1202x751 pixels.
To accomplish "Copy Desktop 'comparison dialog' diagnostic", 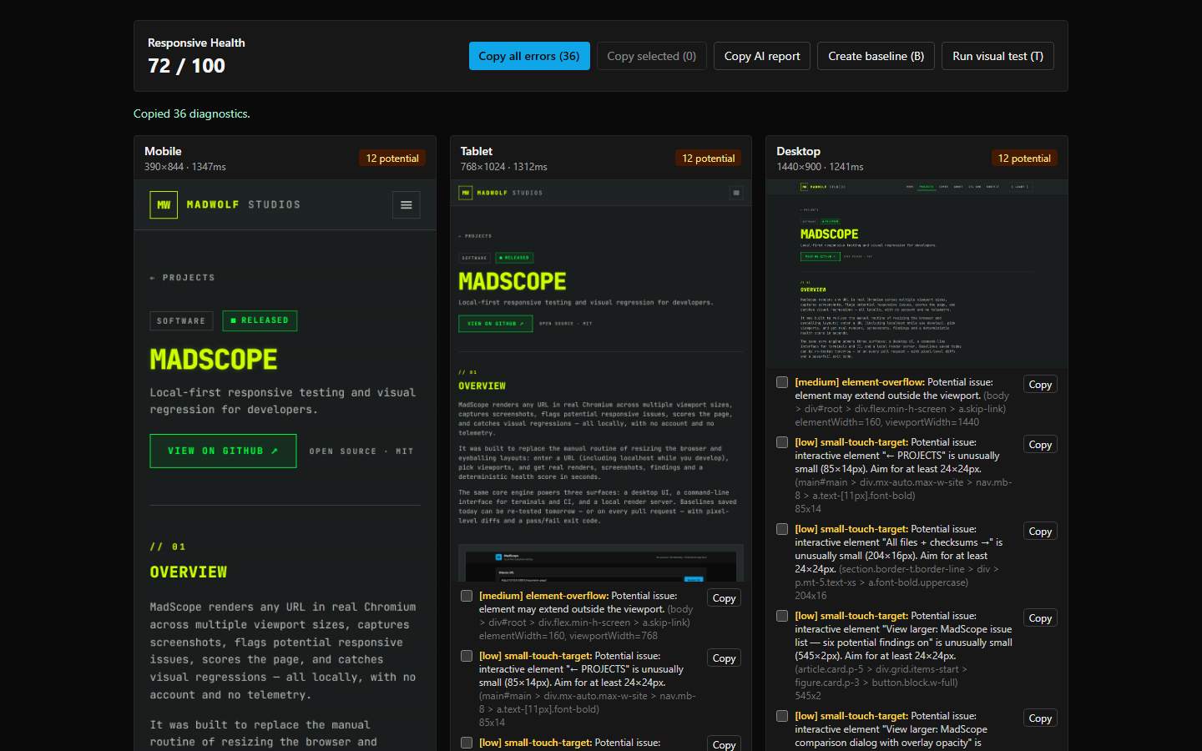I will [x=1040, y=718].
